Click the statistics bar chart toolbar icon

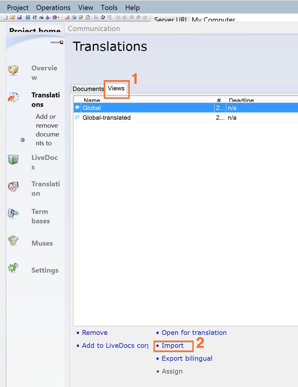[67, 17]
